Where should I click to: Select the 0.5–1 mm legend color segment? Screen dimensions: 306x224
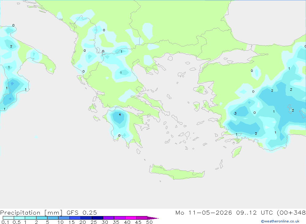pyautogui.click(x=20, y=218)
